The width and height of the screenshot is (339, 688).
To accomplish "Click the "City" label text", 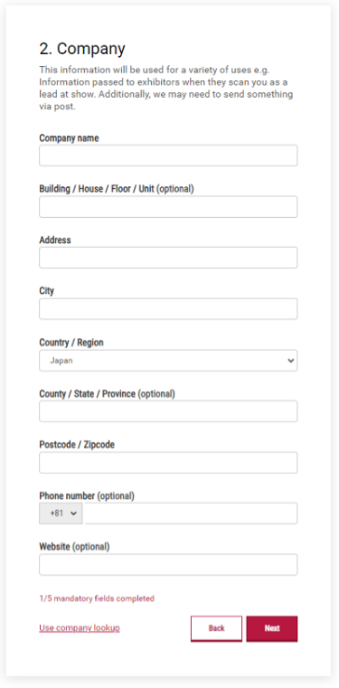I will [46, 291].
